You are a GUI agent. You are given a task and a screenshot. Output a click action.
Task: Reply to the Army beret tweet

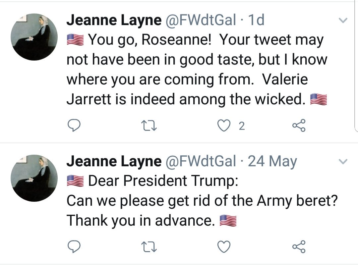tap(74, 246)
